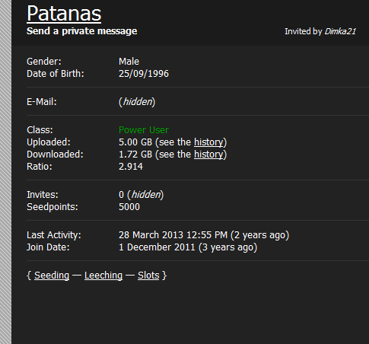This screenshot has height=344, width=369.
Task: Click the Gender value Male
Action: coord(129,62)
